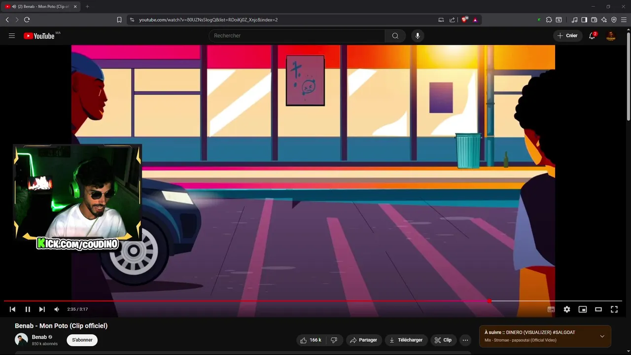Click the page vertical scrollbar thumb
The width and height of the screenshot is (631, 355).
pos(629,76)
